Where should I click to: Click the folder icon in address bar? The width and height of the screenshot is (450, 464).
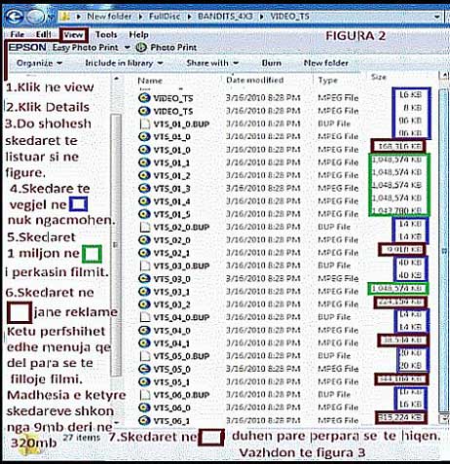click(65, 17)
